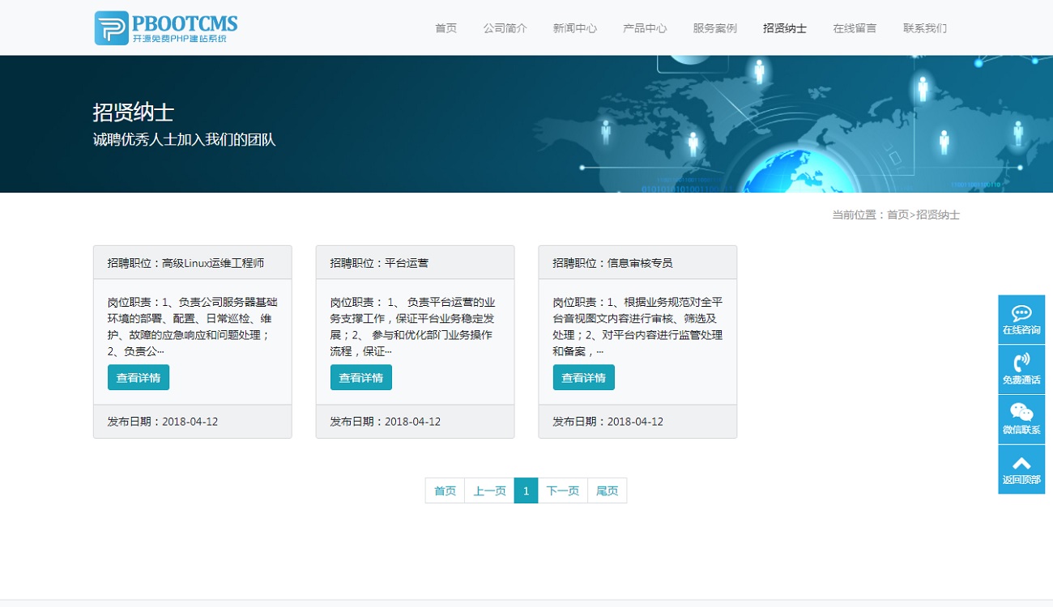The width and height of the screenshot is (1053, 607).
Task: Open 在线留言 menu item
Action: 855,28
